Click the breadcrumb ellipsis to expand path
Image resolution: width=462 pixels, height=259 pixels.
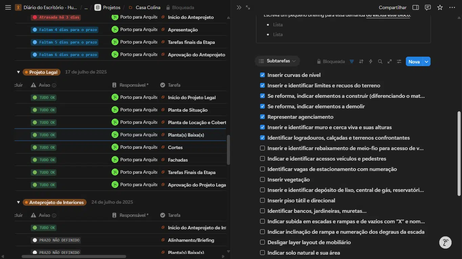tap(86, 7)
